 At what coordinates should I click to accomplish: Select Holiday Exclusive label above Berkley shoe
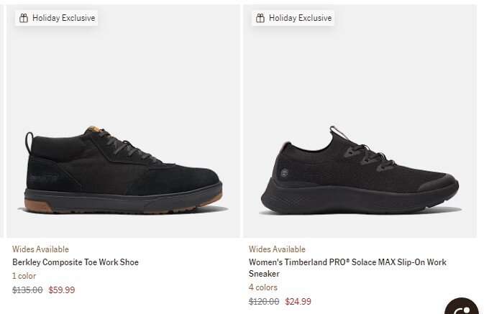tap(63, 18)
